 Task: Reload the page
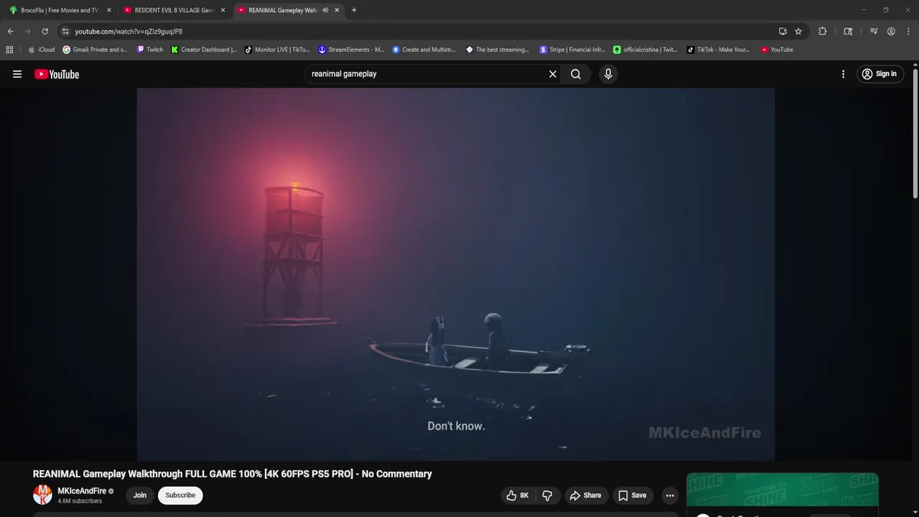pyautogui.click(x=45, y=32)
